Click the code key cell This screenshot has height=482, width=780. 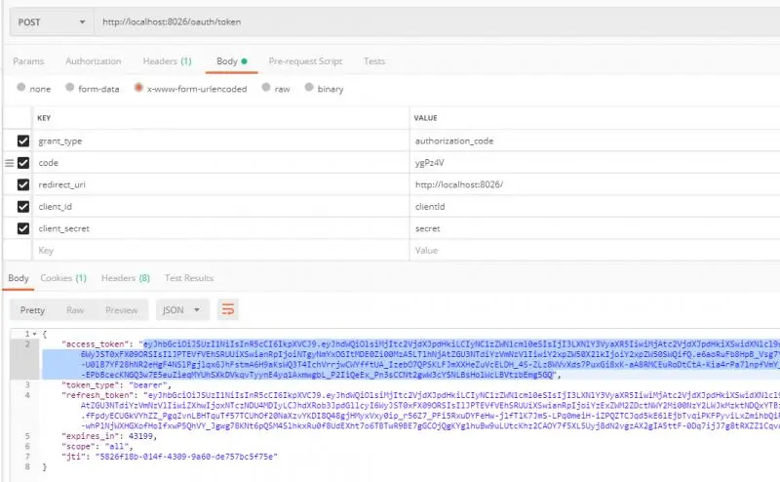tap(221, 163)
